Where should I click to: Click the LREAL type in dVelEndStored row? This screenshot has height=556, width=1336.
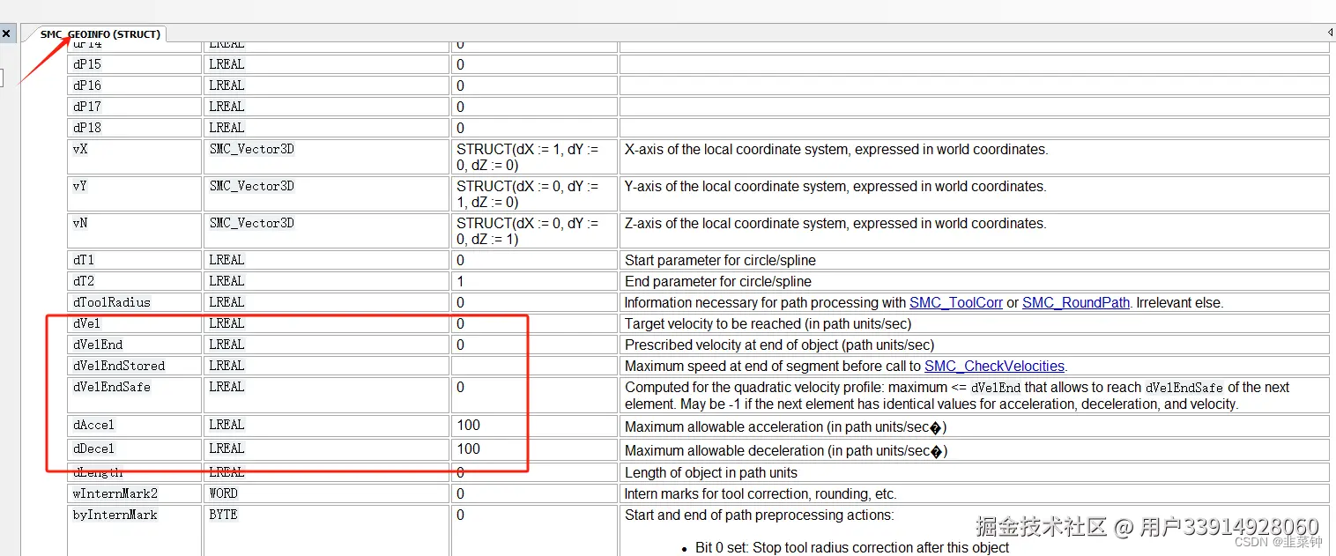pyautogui.click(x=226, y=366)
